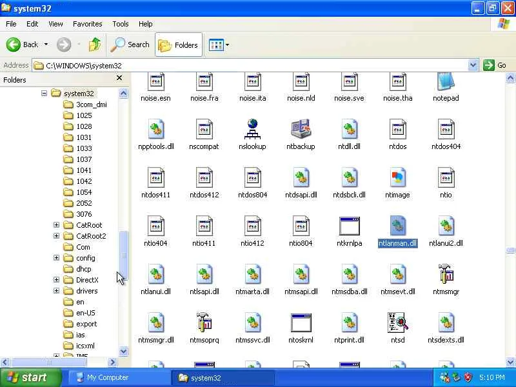Click the Back button

23,45
